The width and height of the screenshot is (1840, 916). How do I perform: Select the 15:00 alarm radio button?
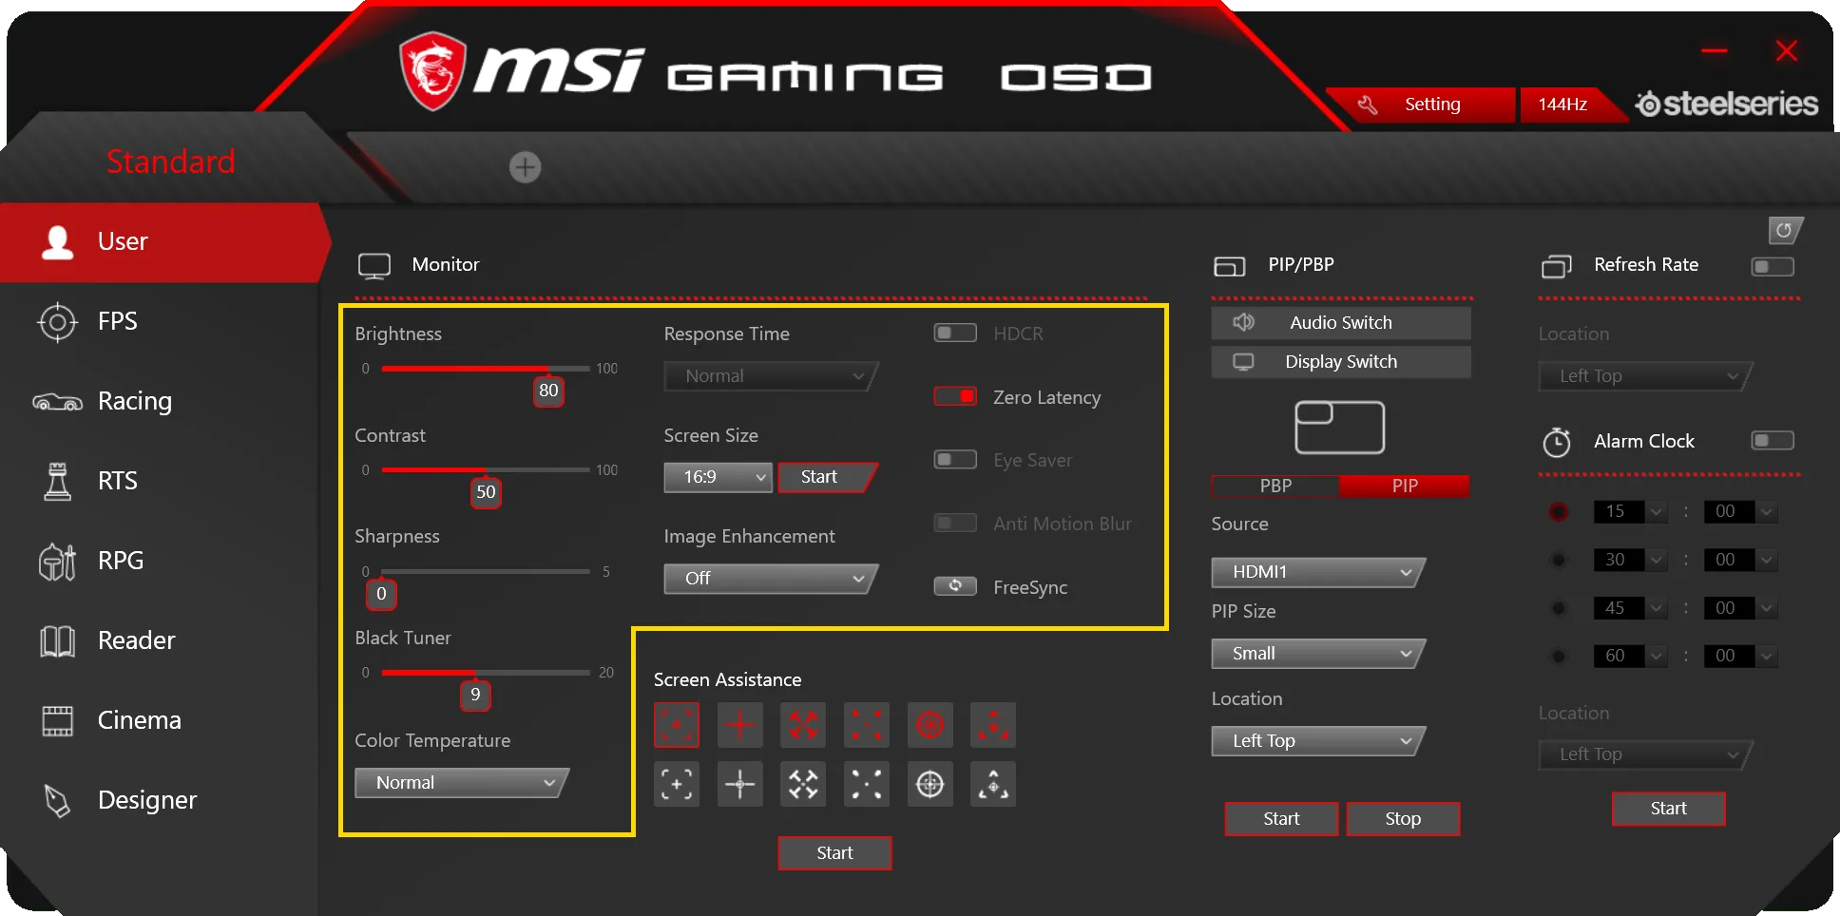pos(1559,512)
